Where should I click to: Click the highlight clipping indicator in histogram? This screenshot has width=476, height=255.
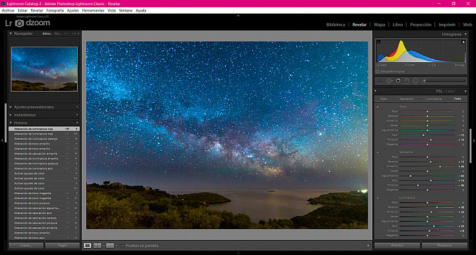[x=464, y=42]
